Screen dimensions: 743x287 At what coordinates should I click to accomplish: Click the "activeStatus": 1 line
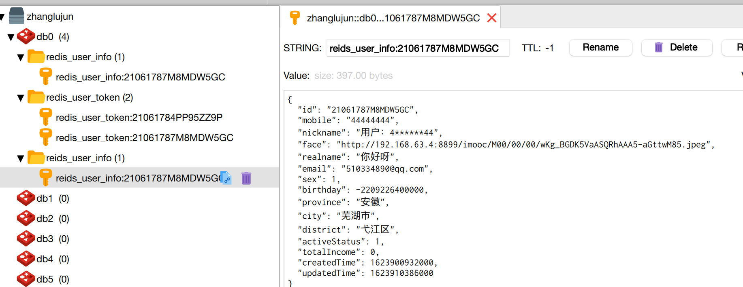(341, 242)
